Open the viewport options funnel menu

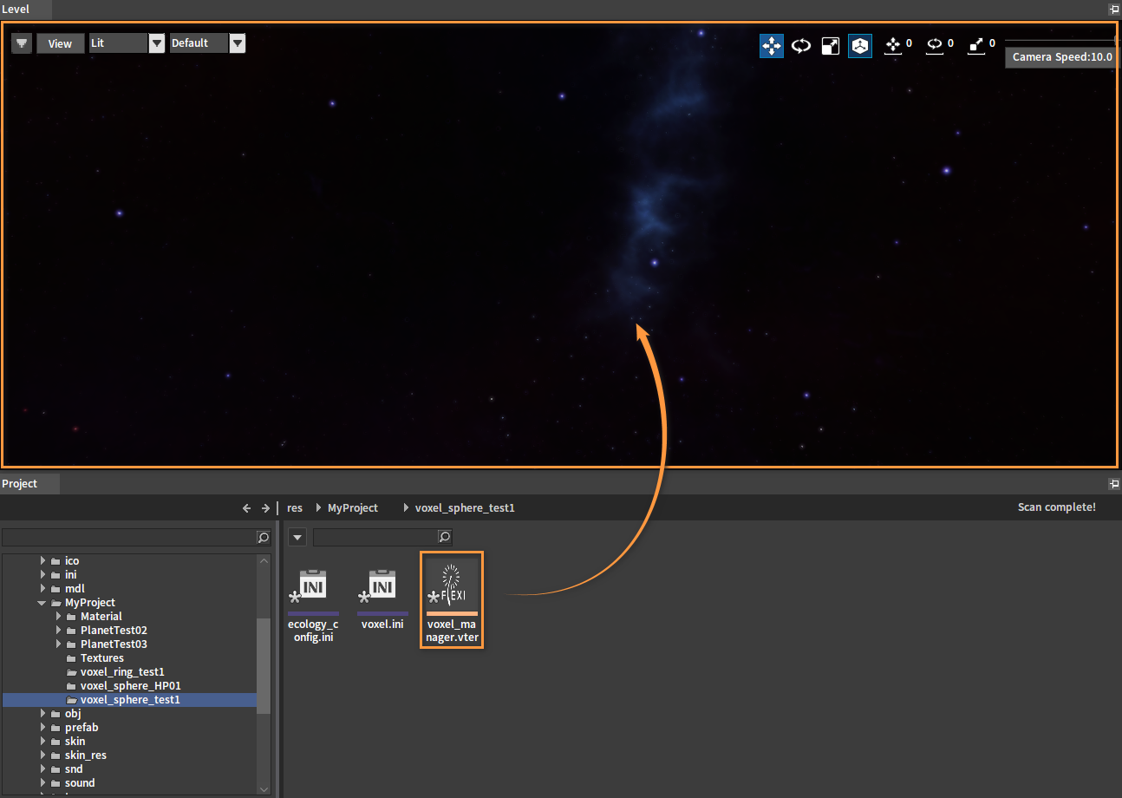tap(22, 43)
